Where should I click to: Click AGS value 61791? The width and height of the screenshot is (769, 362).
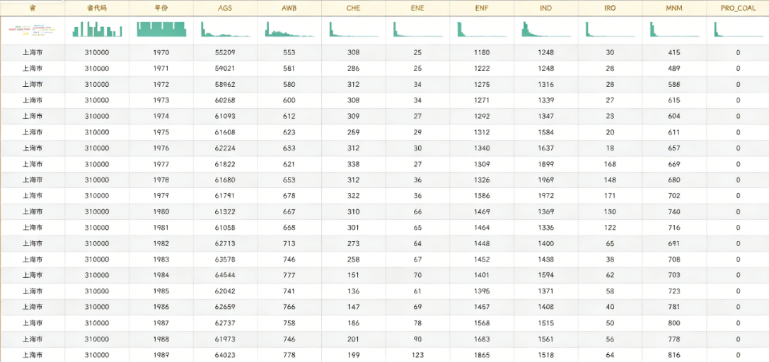pyautogui.click(x=225, y=195)
